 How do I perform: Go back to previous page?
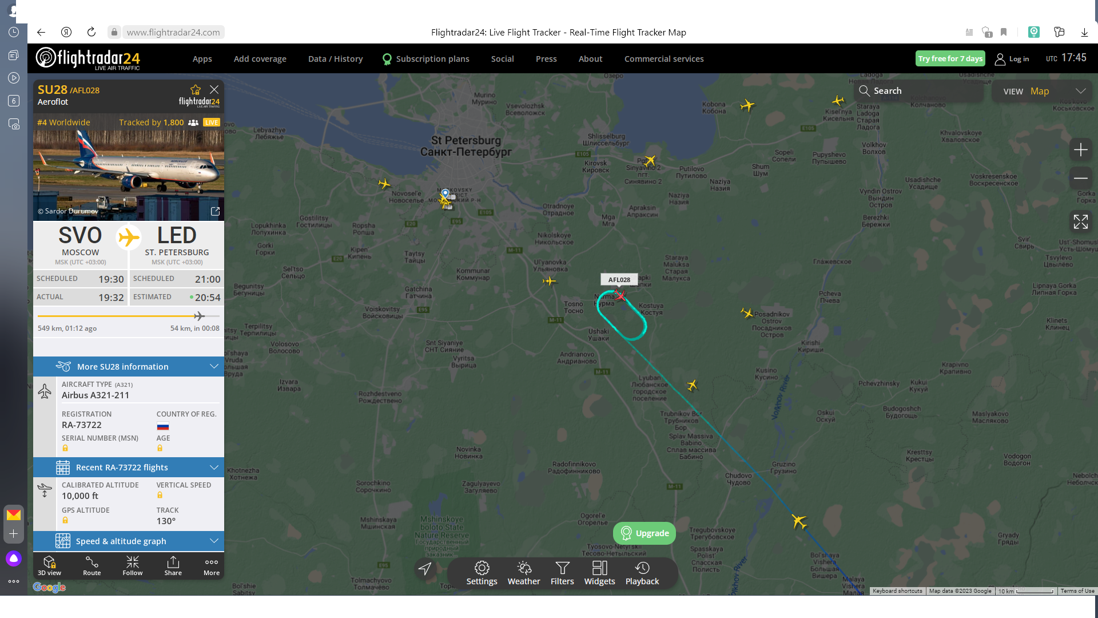click(41, 32)
